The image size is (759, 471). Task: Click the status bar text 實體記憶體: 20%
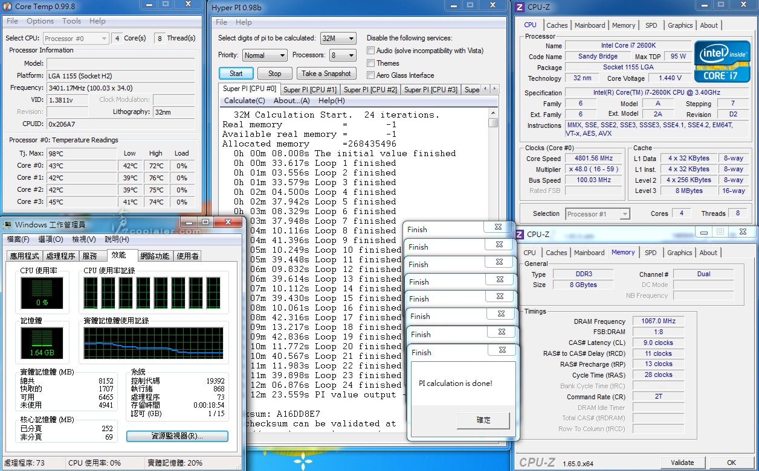[x=175, y=463]
